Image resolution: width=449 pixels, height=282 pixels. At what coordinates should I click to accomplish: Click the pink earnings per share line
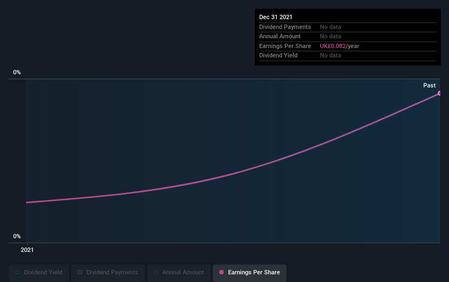[234, 173]
